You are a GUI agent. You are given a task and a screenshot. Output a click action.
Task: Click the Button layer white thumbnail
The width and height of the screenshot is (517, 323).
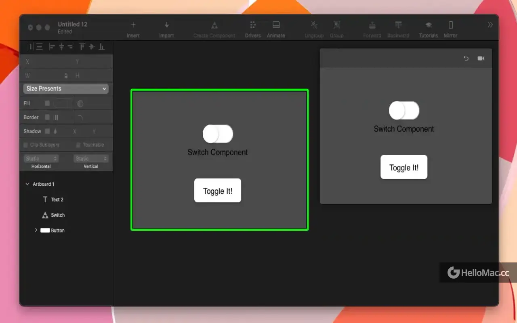(x=45, y=231)
